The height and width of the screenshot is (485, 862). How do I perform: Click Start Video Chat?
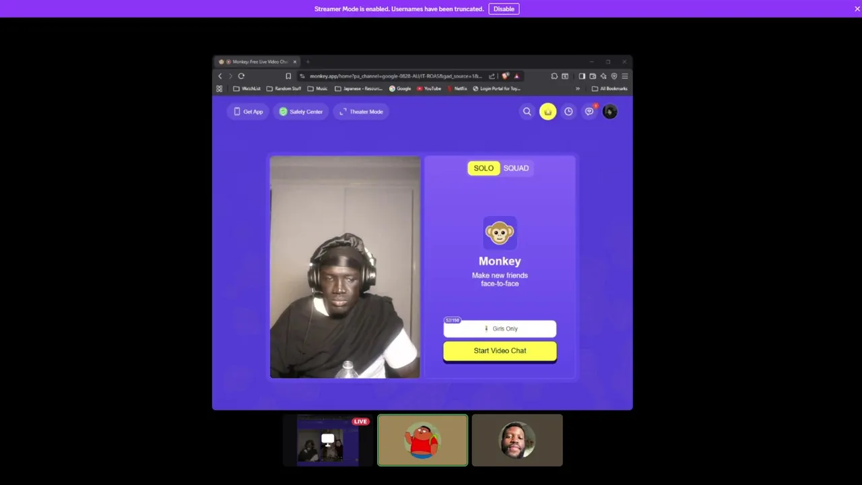(x=500, y=351)
